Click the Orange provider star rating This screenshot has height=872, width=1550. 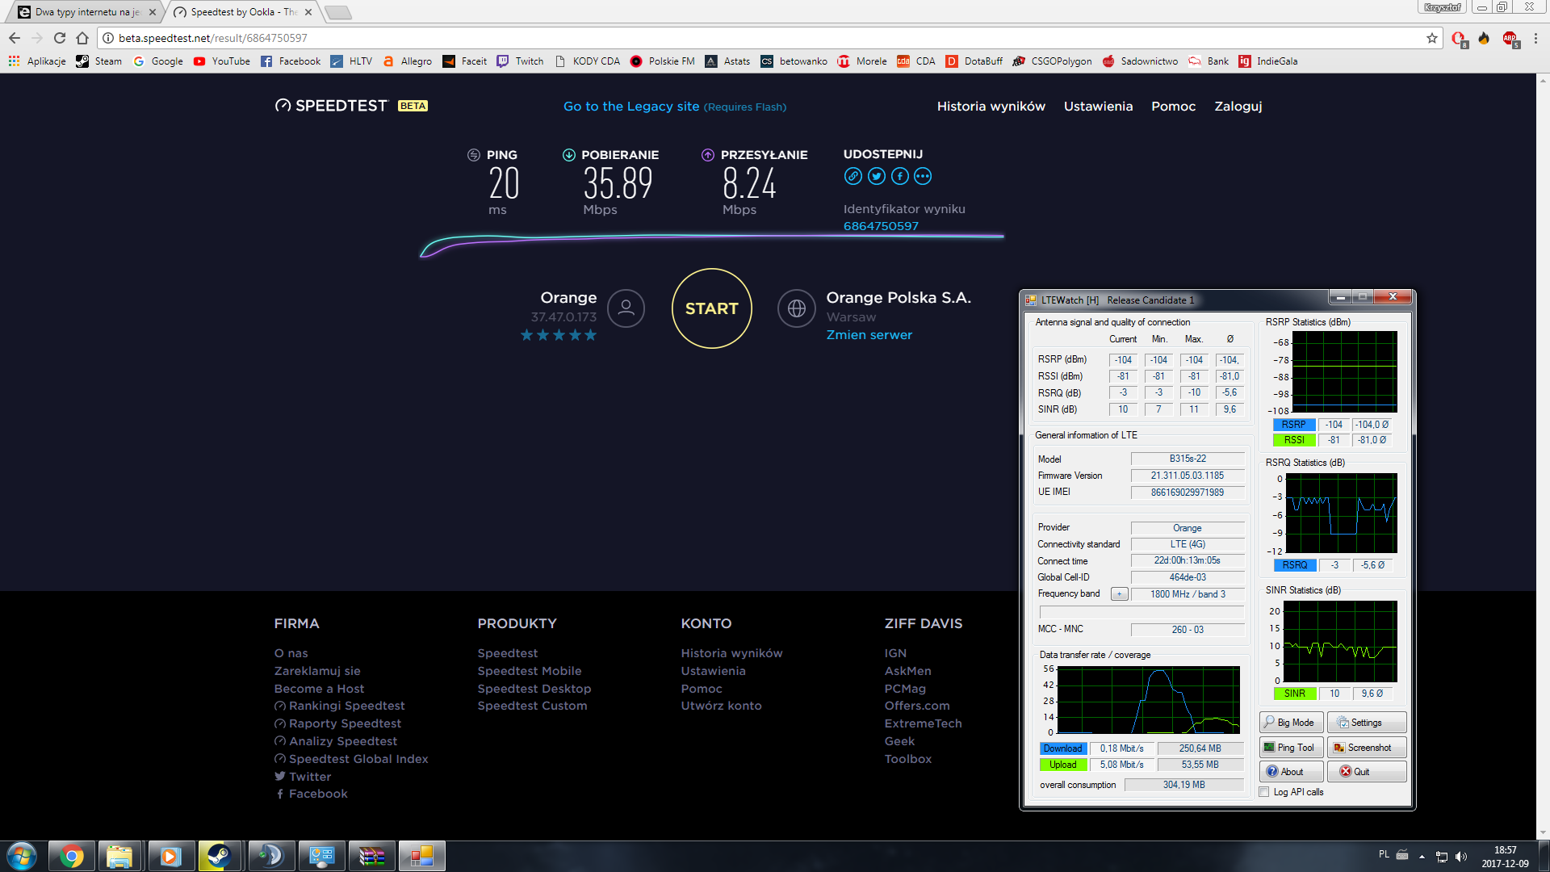pos(558,335)
